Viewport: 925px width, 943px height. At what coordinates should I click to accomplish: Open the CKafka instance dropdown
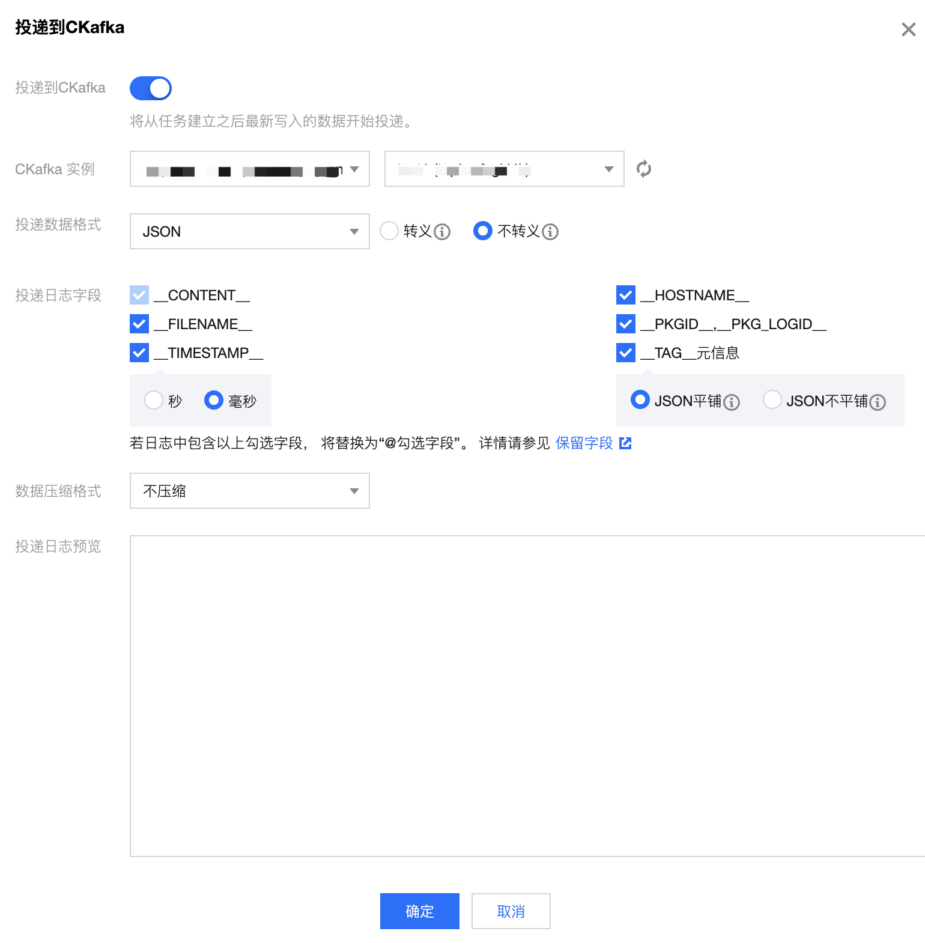coord(250,169)
